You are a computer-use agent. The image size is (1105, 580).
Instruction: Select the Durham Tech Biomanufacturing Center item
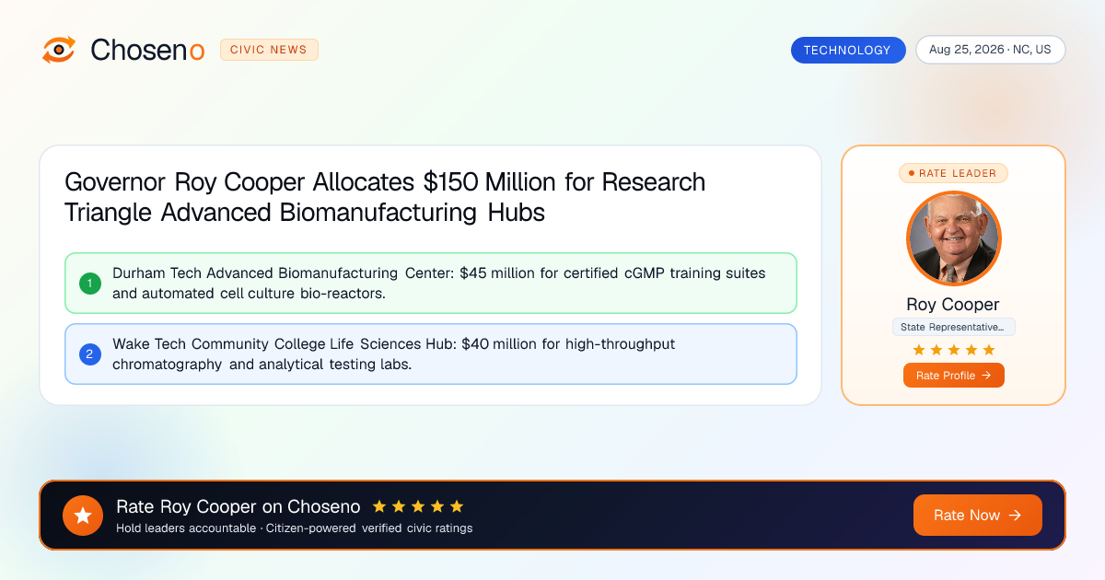[431, 284]
